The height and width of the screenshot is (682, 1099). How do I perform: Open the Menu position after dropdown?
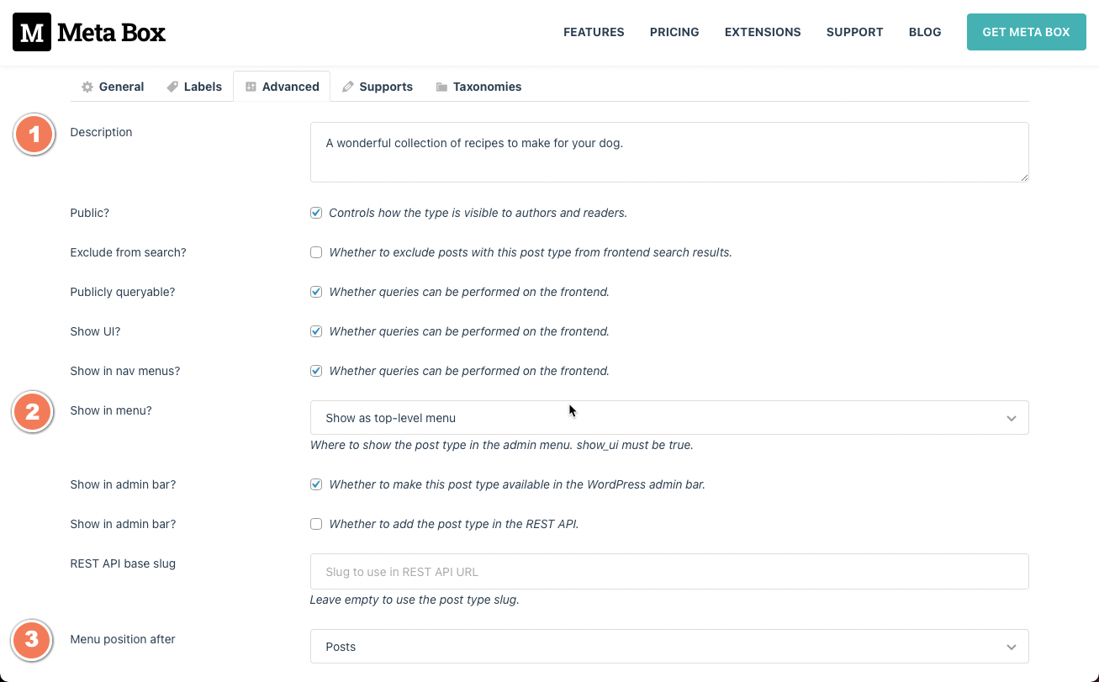tap(669, 647)
